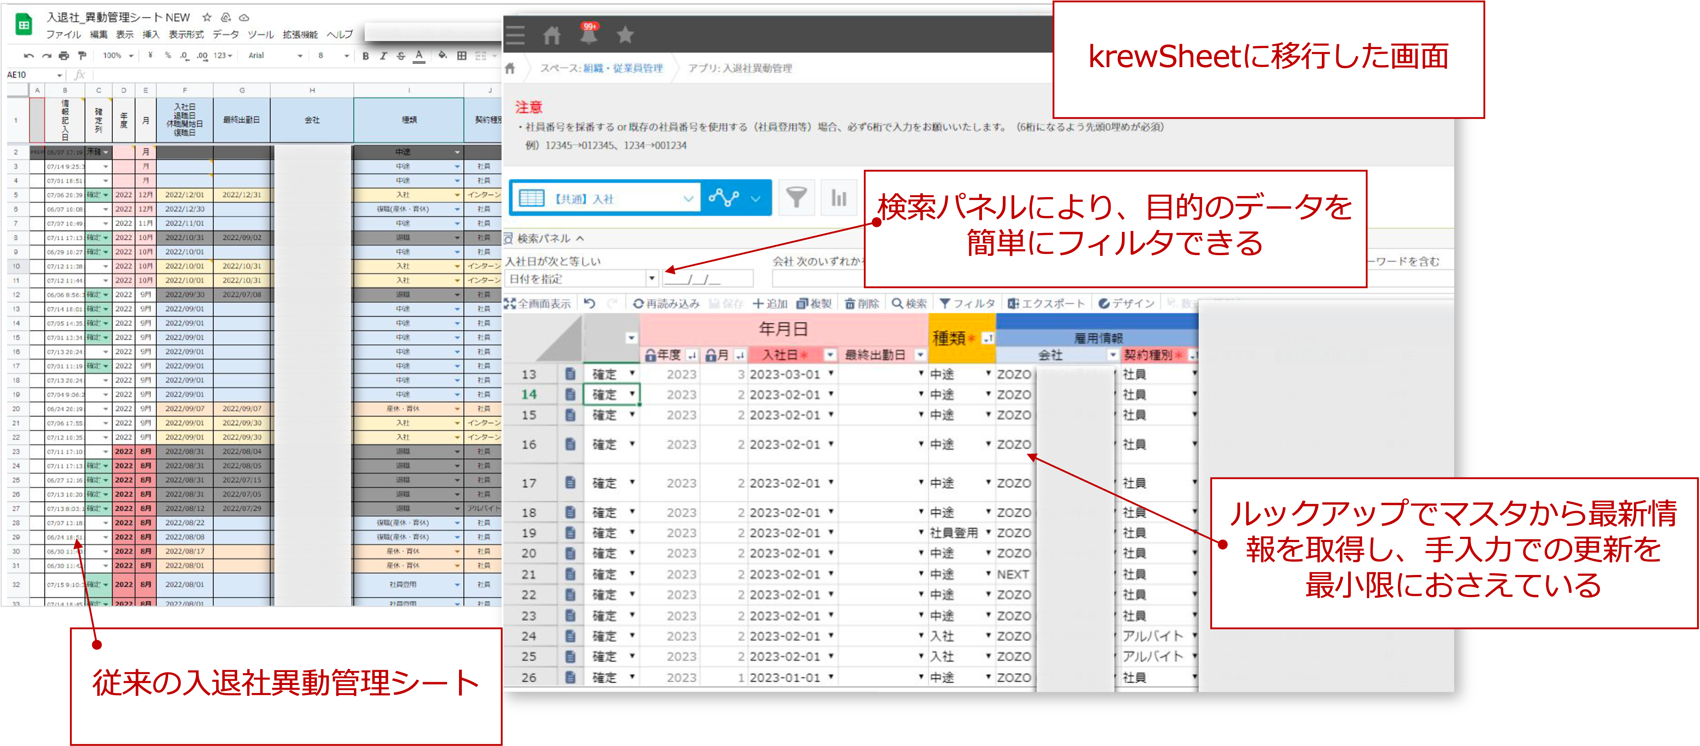The width and height of the screenshot is (1700, 746).
Task: Open the 表示形式 menu in Sheets
Action: [186, 34]
